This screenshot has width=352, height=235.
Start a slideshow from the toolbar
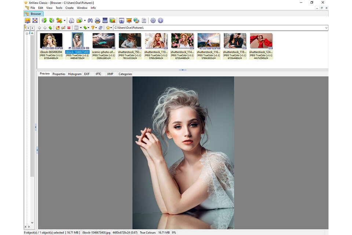tap(129, 21)
